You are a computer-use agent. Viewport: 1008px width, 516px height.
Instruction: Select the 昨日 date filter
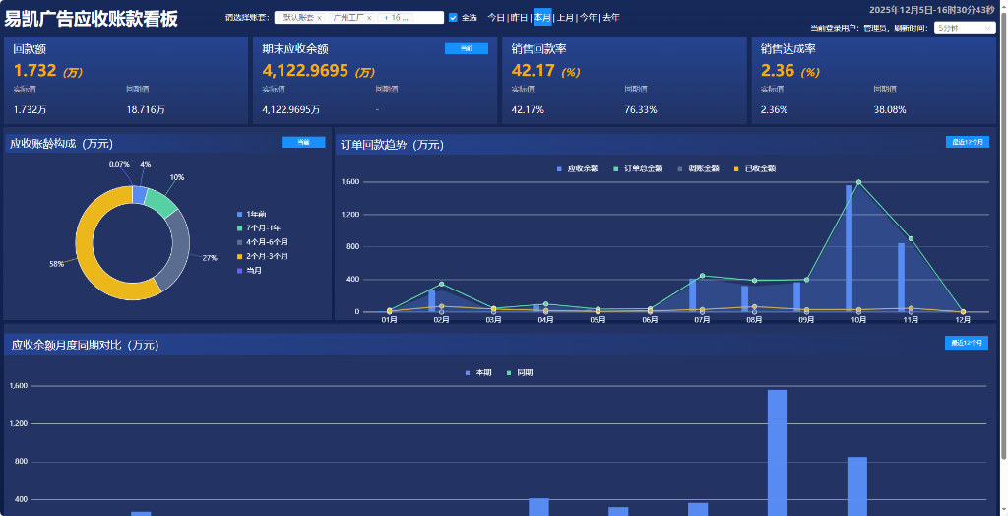coord(519,18)
